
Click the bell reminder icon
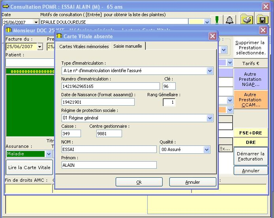click(x=229, y=20)
